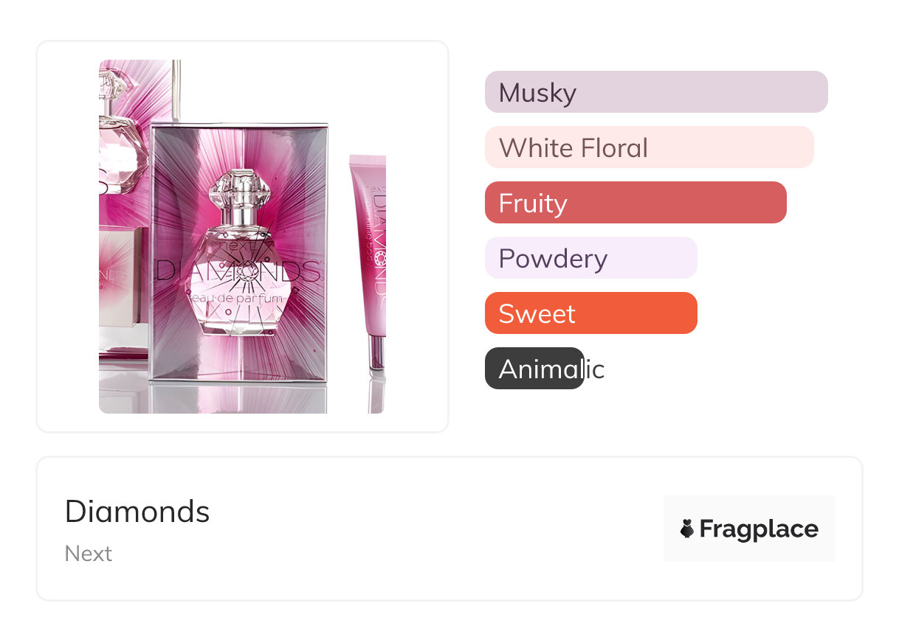Viewport: 899px width, 637px height.
Task: Select the White Floral accord bar
Action: [x=649, y=147]
